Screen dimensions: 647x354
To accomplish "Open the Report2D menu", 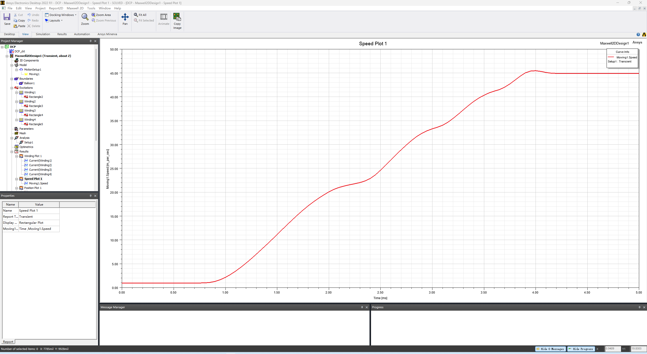I will coord(56,8).
